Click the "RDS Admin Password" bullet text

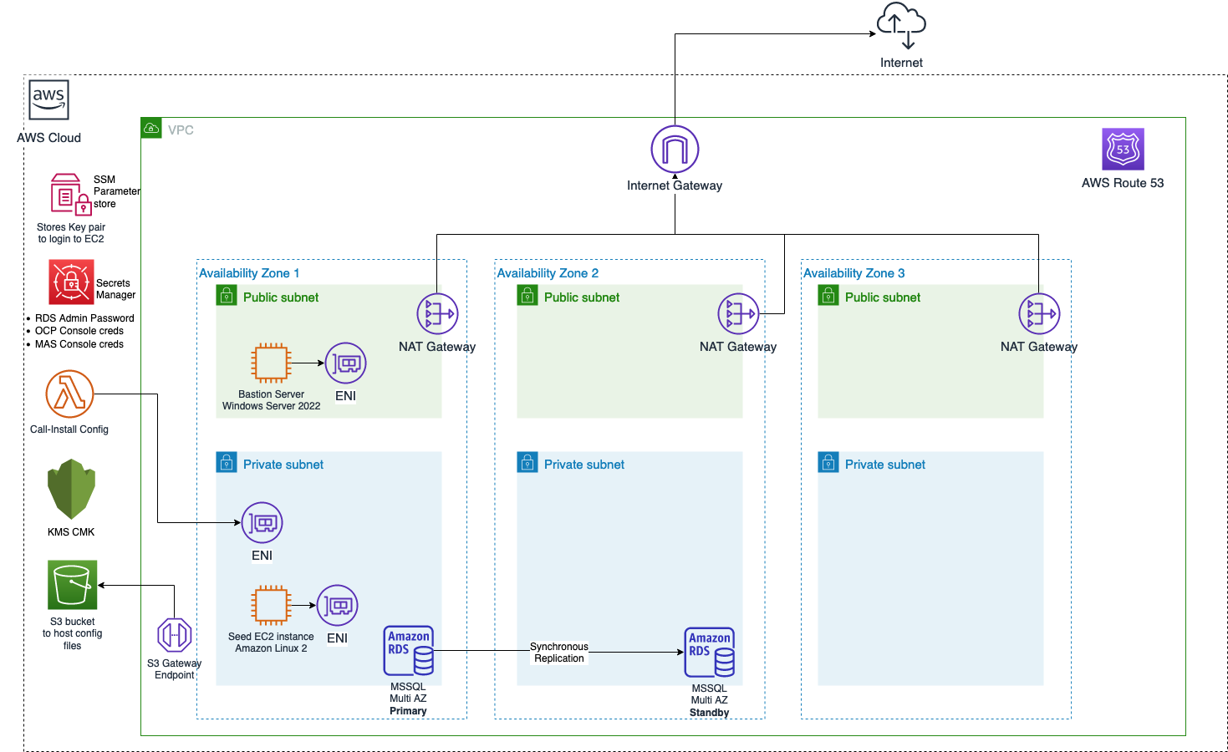tap(84, 318)
